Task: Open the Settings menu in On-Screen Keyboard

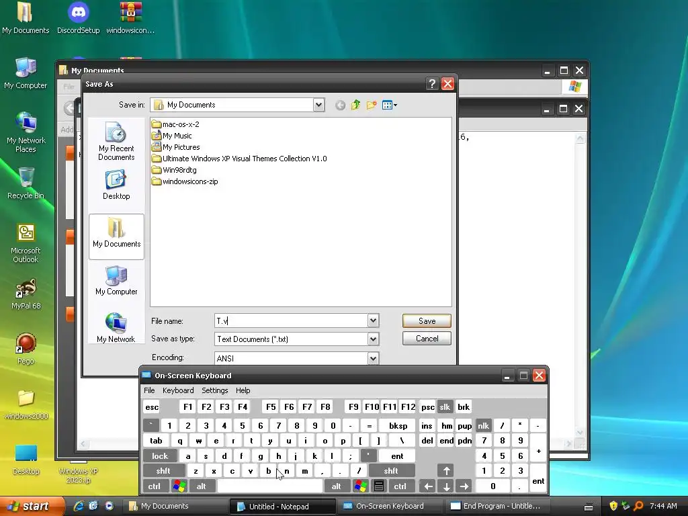Action: tap(214, 390)
